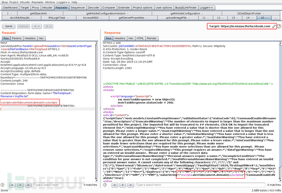Switch to the Proxy tab
Screen dimensions: 282x193
36,7
